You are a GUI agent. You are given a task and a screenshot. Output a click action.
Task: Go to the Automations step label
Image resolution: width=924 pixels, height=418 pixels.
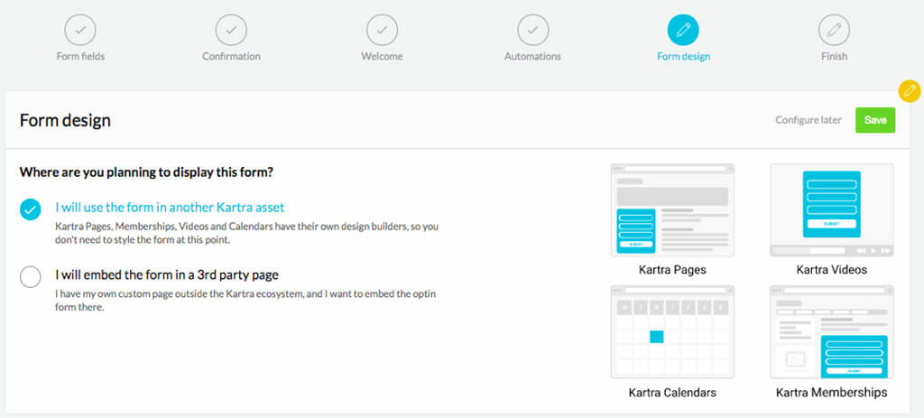coord(532,57)
